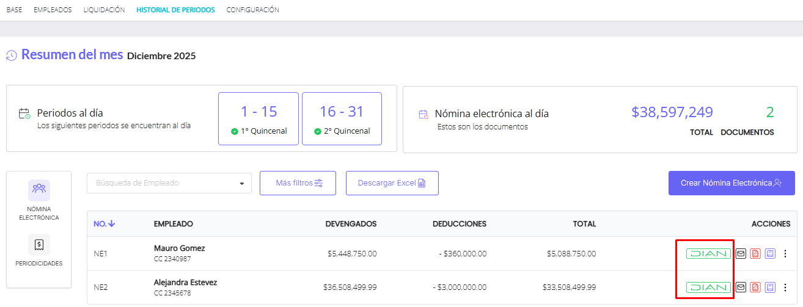The height and width of the screenshot is (307, 803).
Task: Expand more actions menu for Alejandra Estevez
Action: [785, 287]
